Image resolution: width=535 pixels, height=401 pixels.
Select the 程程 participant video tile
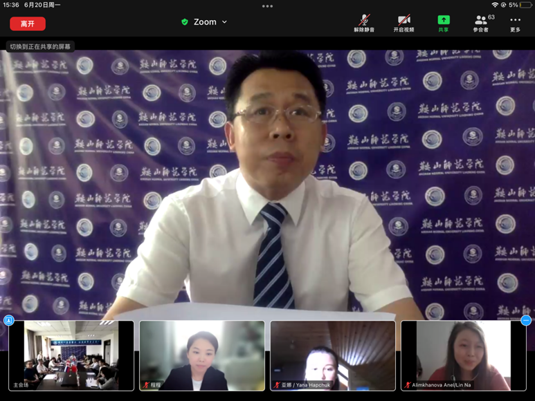click(x=201, y=355)
